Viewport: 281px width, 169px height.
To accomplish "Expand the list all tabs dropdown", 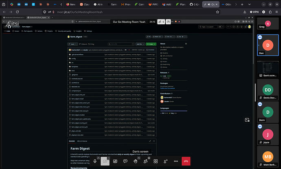I will coord(249,4).
